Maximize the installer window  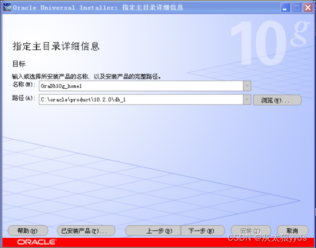tap(297, 7)
